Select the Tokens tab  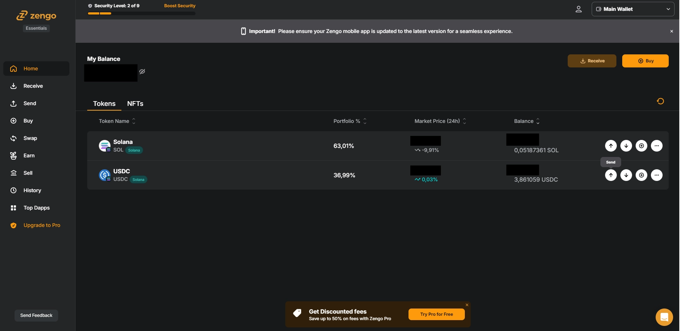click(104, 104)
